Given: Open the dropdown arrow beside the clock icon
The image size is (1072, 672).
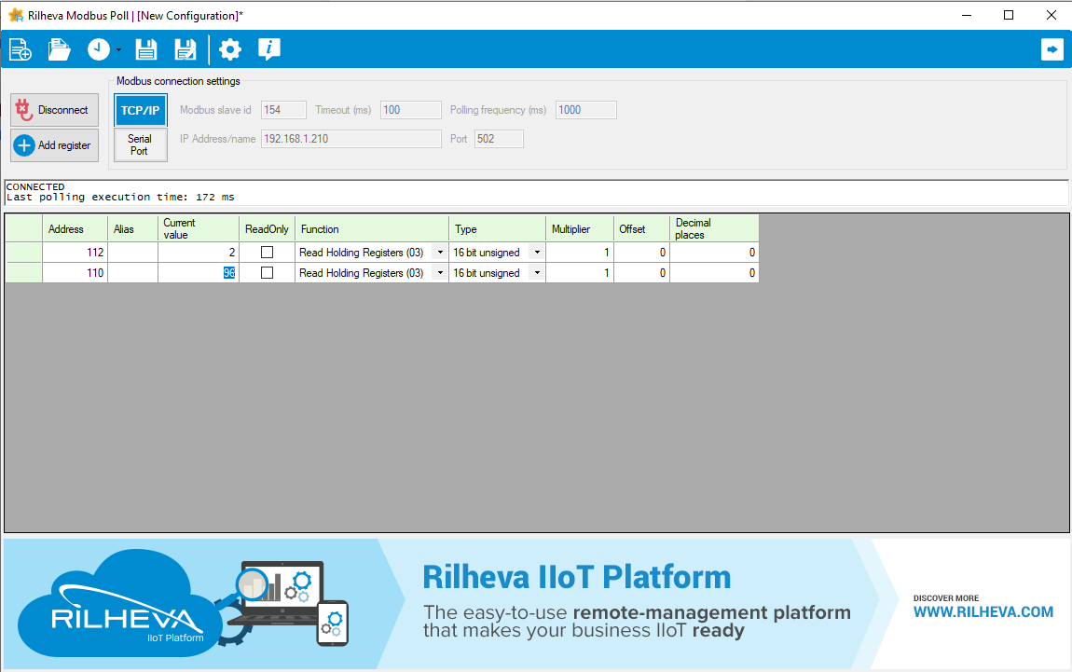Looking at the screenshot, I should click(118, 50).
